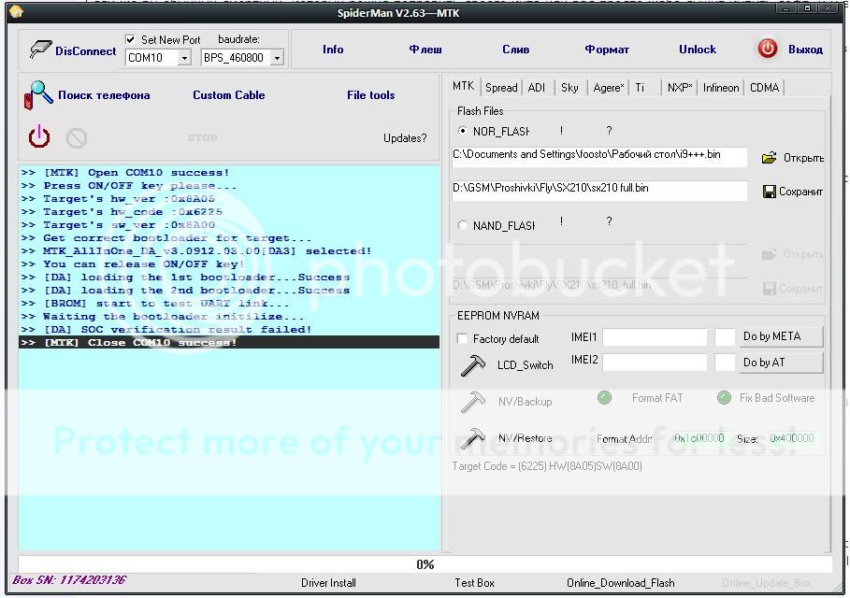Image resolution: width=850 pixels, height=598 pixels.
Task: Open the BPS_460800 baudrate dropdown
Action: tap(277, 57)
